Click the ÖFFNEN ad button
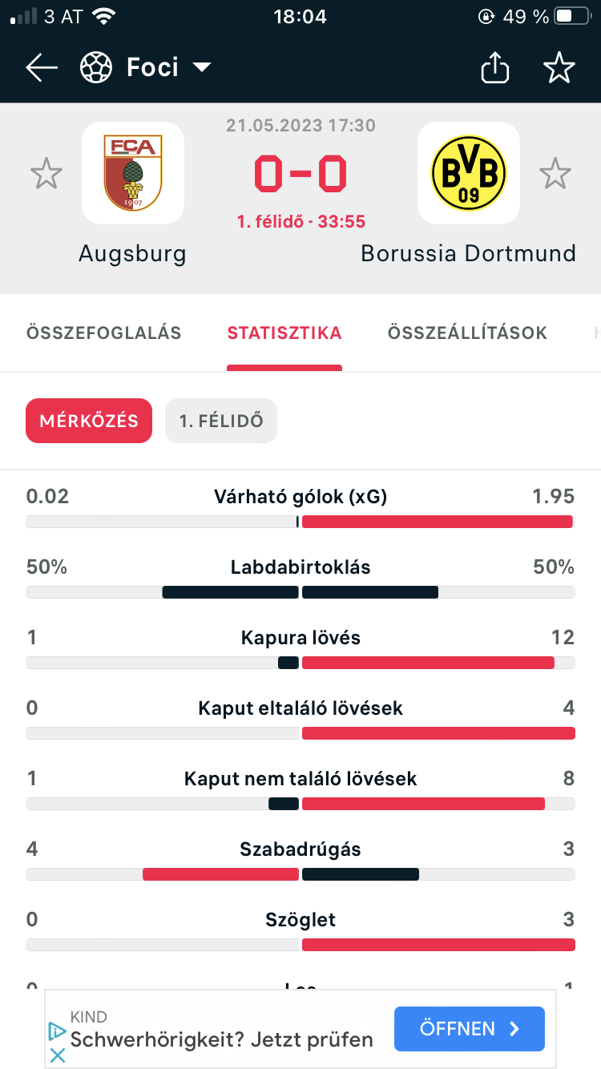This screenshot has height=1069, width=601. click(x=470, y=1029)
